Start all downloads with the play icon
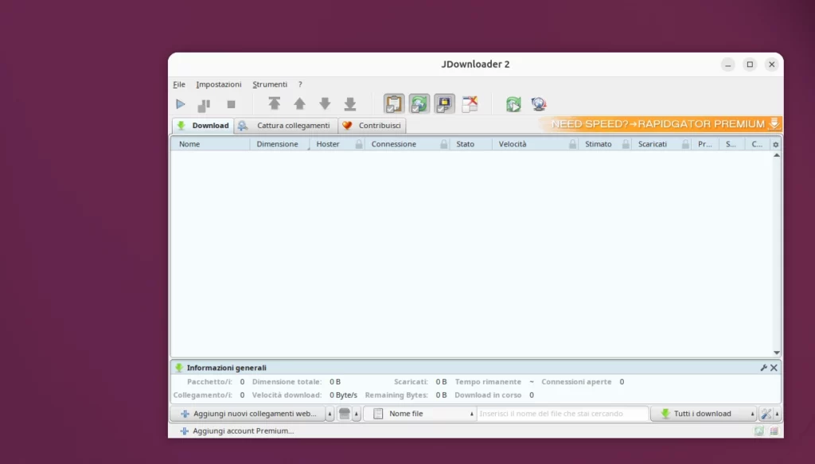The width and height of the screenshot is (815, 464). [x=181, y=104]
